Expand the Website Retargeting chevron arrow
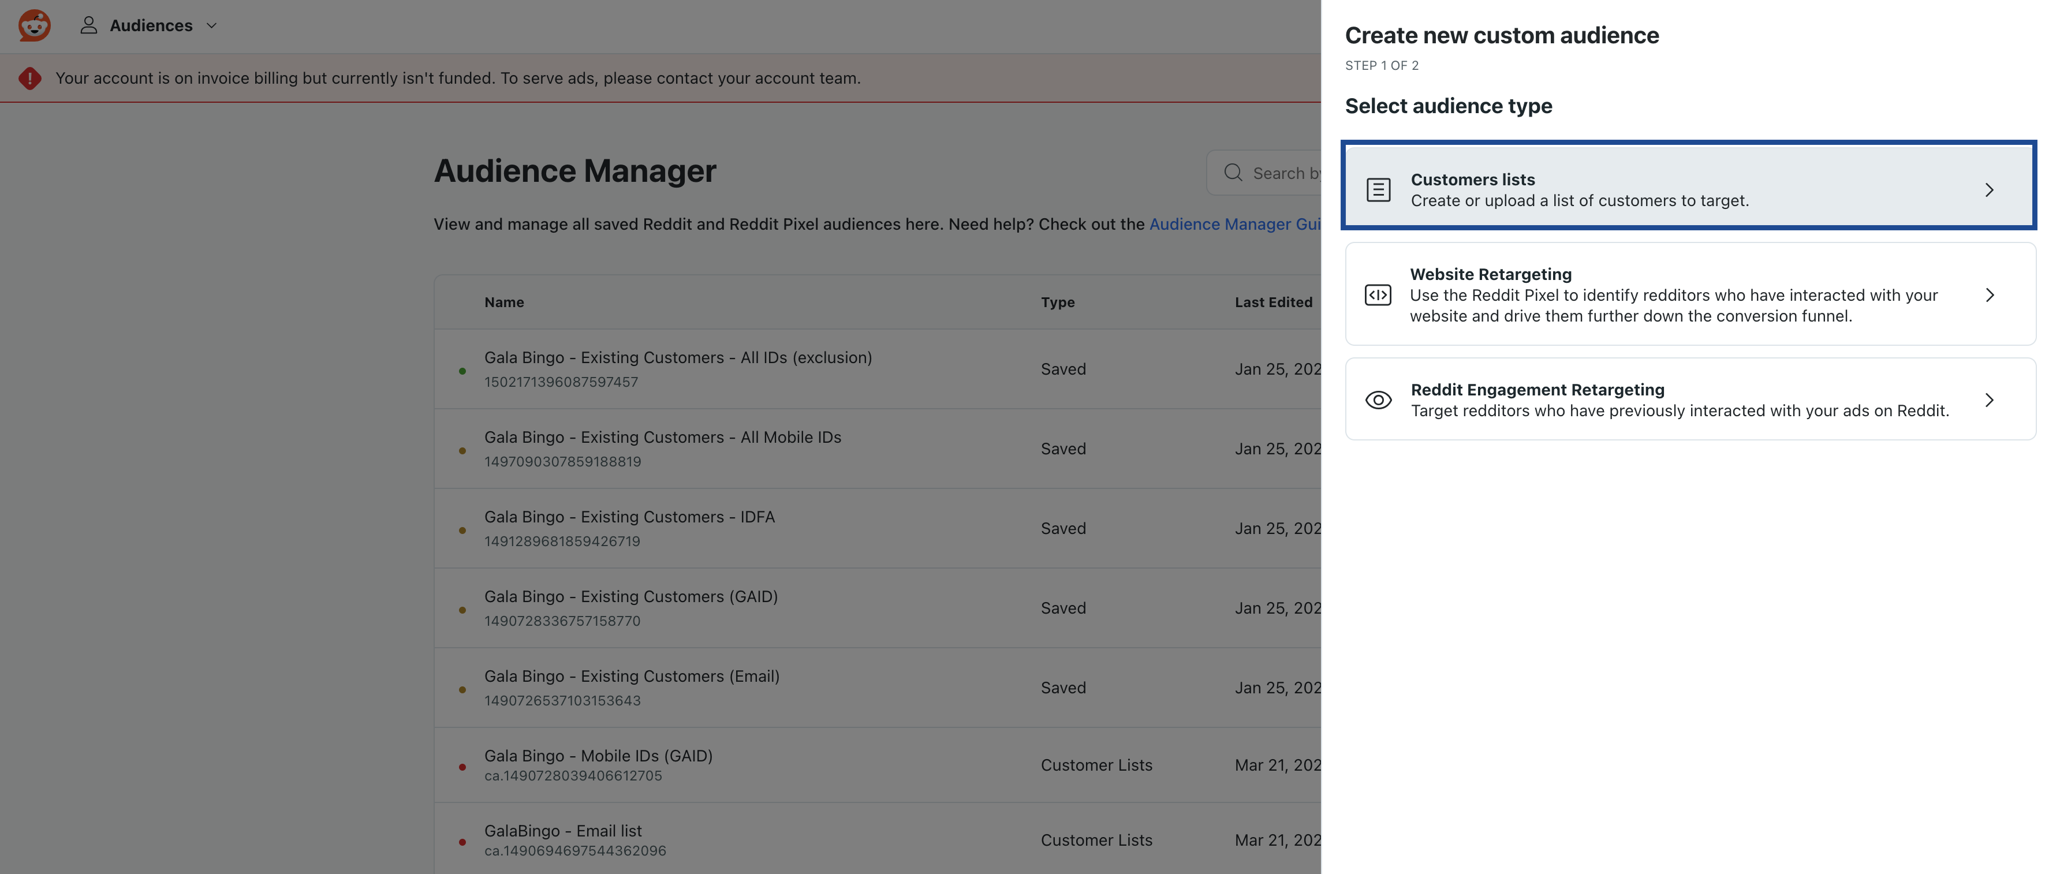Viewport: 2060px width, 874px height. pos(1989,295)
